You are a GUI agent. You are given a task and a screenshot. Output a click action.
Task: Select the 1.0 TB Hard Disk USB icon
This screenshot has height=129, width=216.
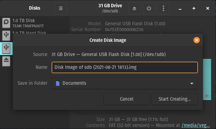tap(6, 36)
